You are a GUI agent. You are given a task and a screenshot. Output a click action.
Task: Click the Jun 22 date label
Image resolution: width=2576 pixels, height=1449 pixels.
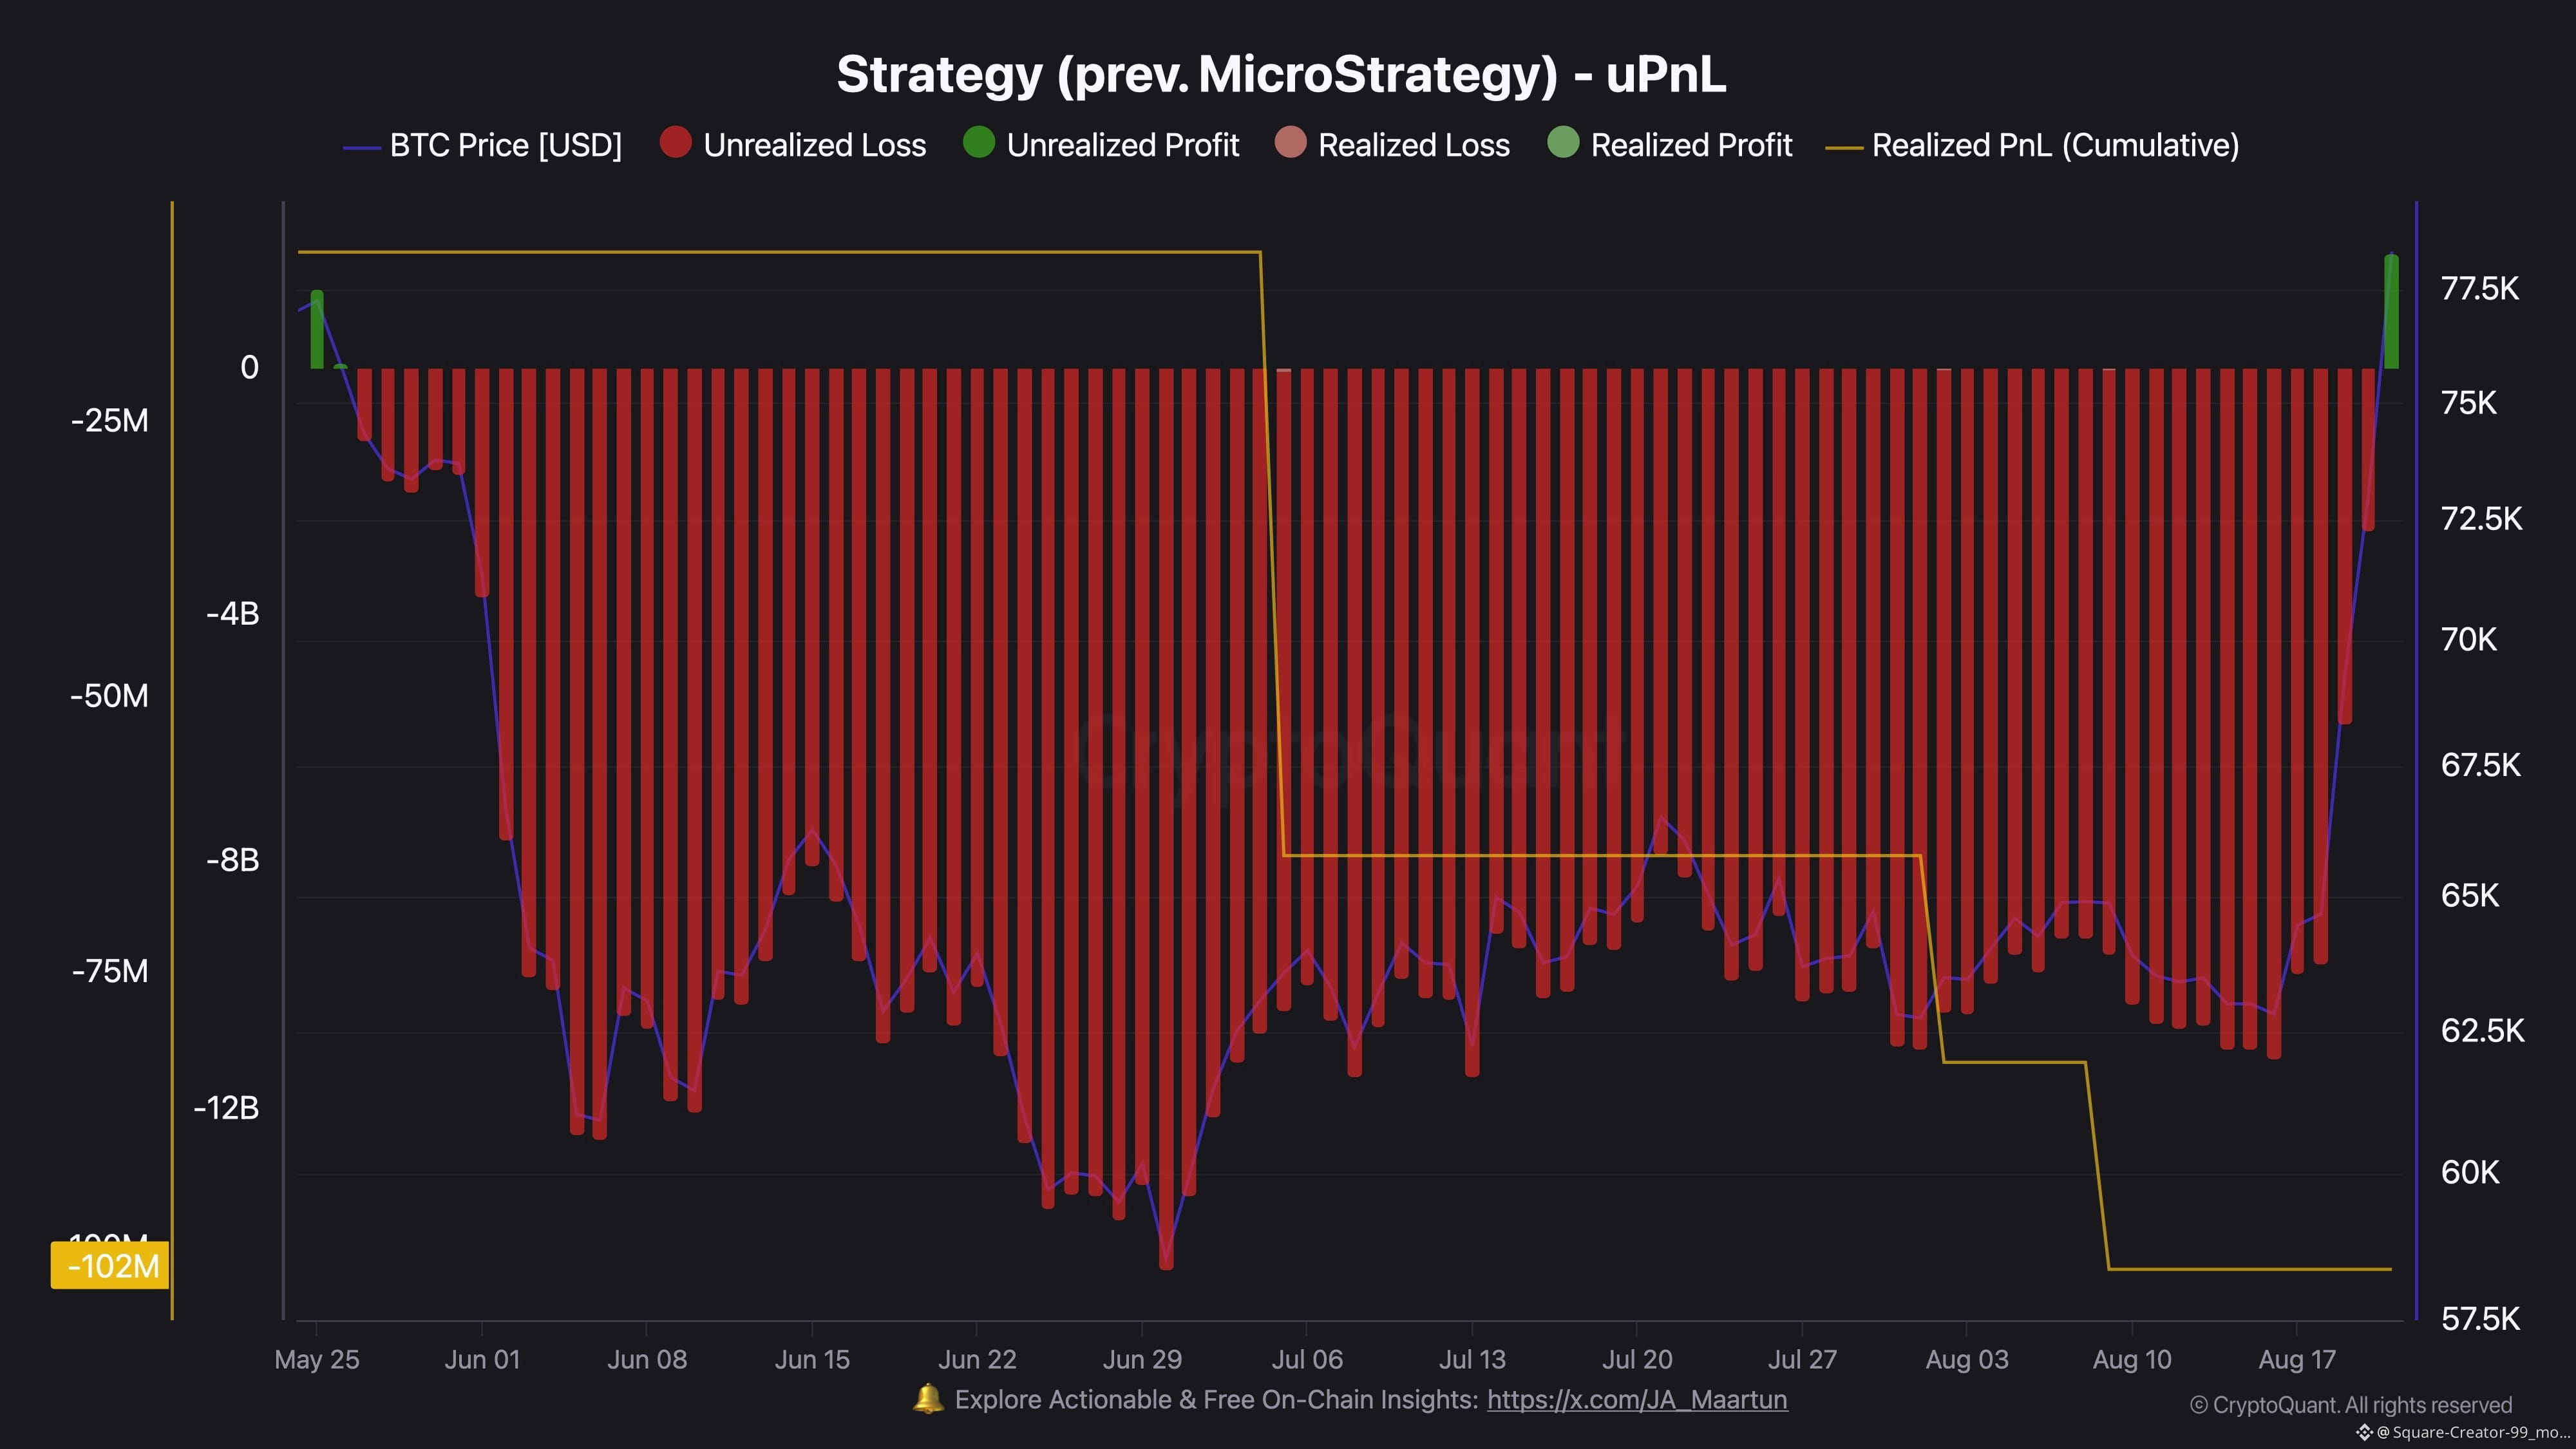[x=977, y=1360]
